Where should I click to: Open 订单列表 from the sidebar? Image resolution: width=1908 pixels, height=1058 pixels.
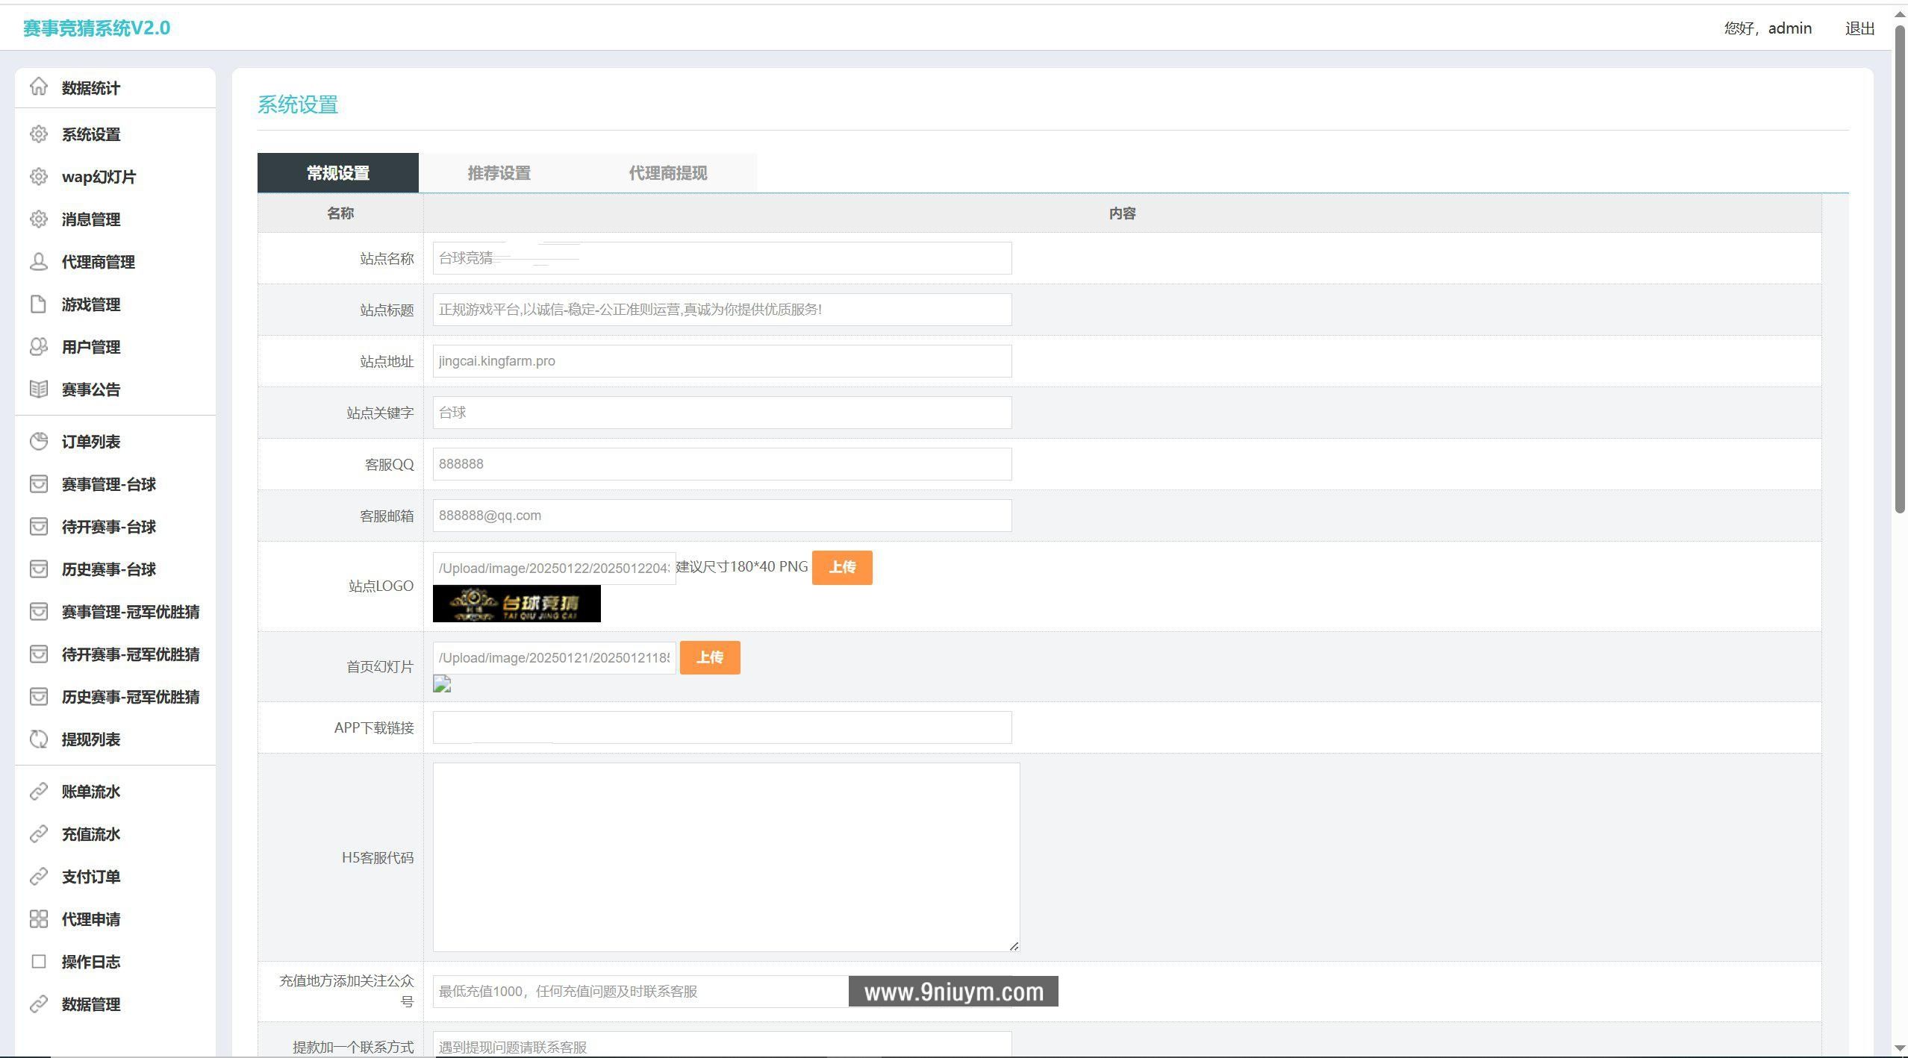click(x=91, y=442)
